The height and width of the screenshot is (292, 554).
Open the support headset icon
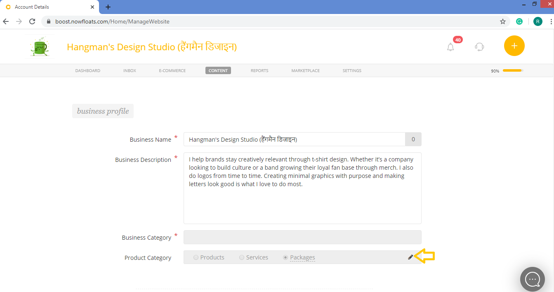click(479, 47)
